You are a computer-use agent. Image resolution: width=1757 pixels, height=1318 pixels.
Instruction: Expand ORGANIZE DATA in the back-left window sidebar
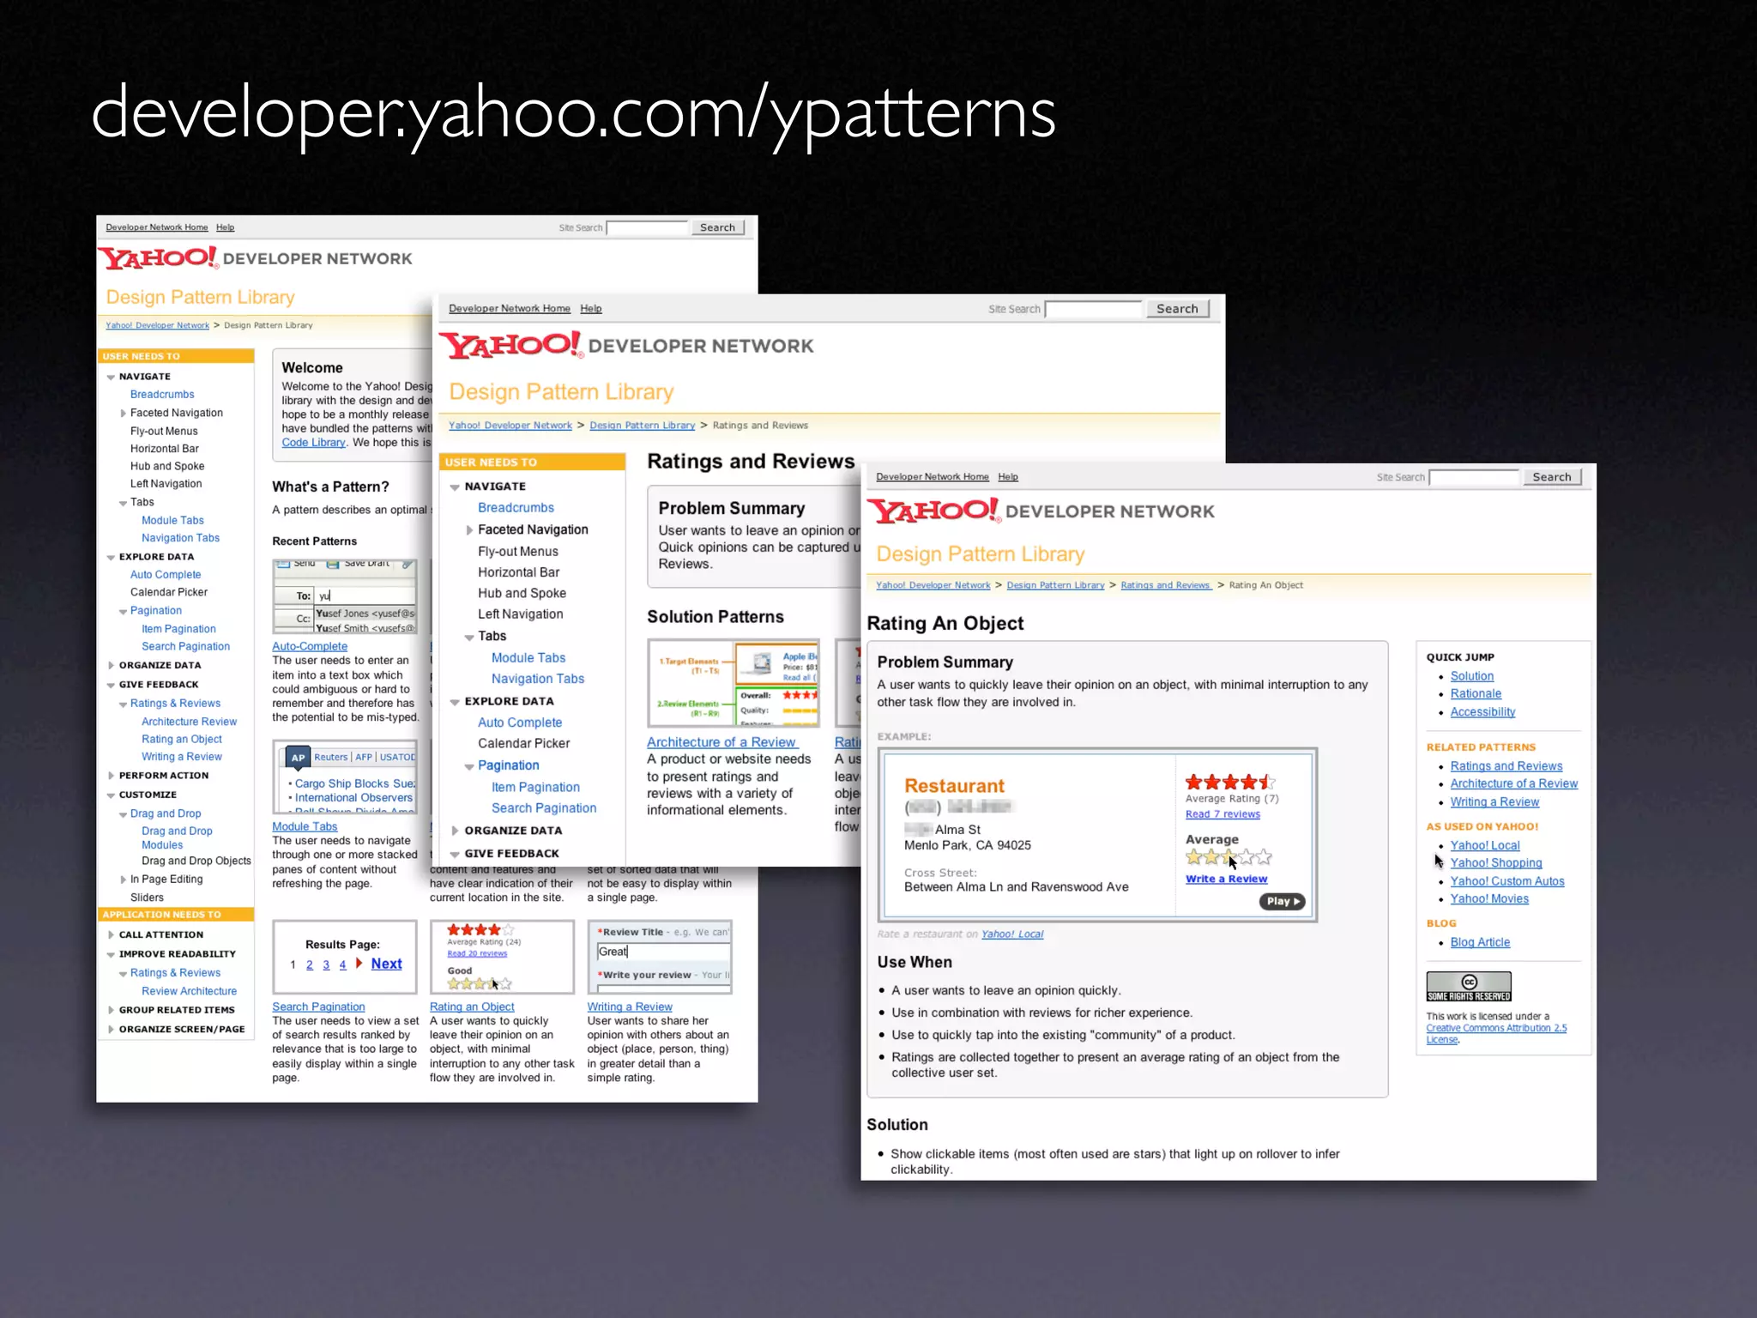click(111, 665)
